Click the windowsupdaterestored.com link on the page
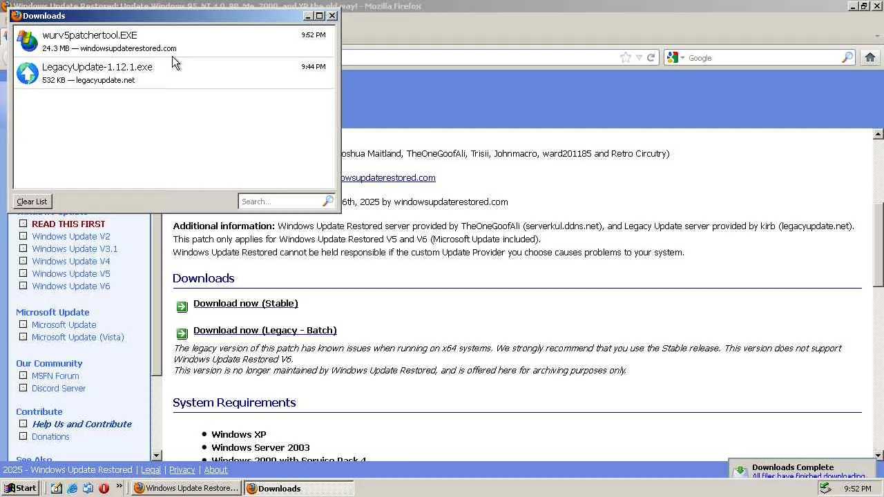The width and height of the screenshot is (884, 497). (388, 177)
